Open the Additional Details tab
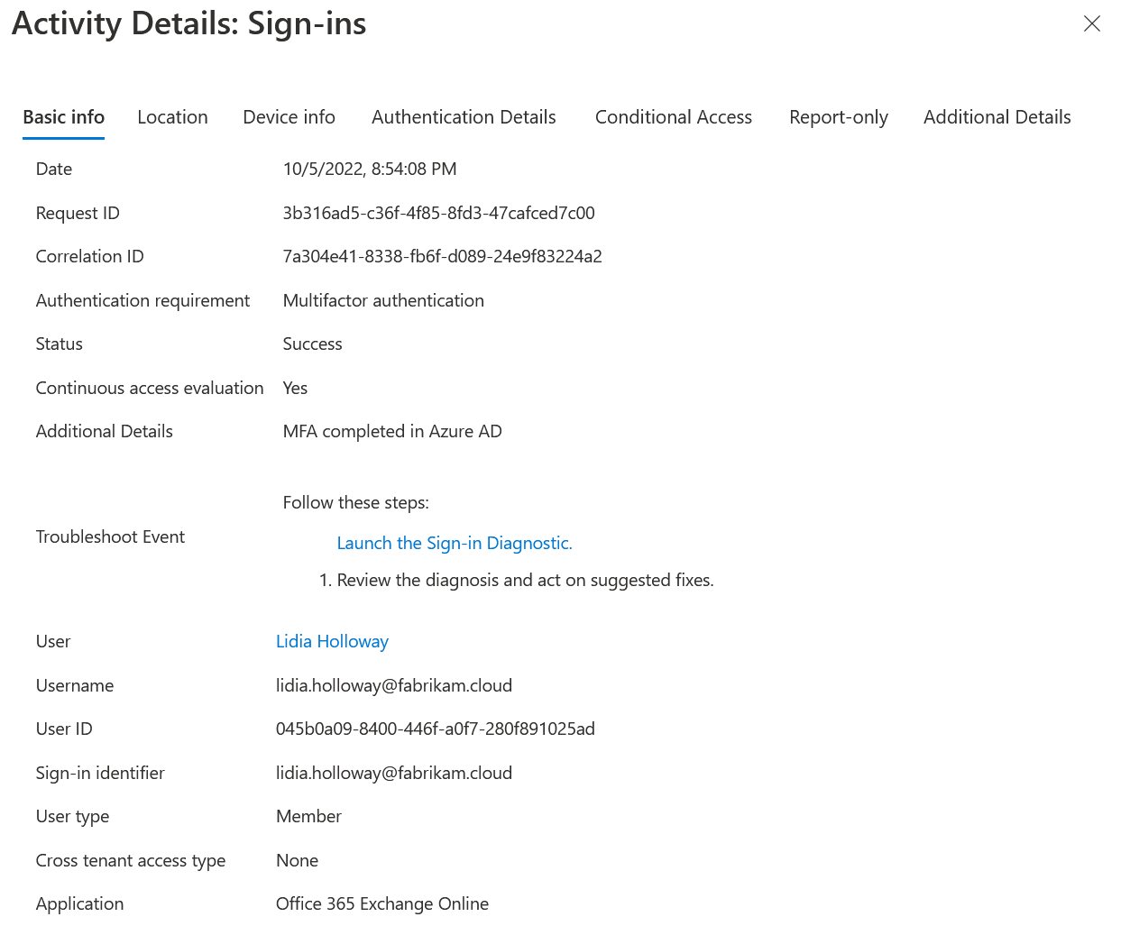Image resolution: width=1121 pixels, height=926 pixels. [x=997, y=117]
